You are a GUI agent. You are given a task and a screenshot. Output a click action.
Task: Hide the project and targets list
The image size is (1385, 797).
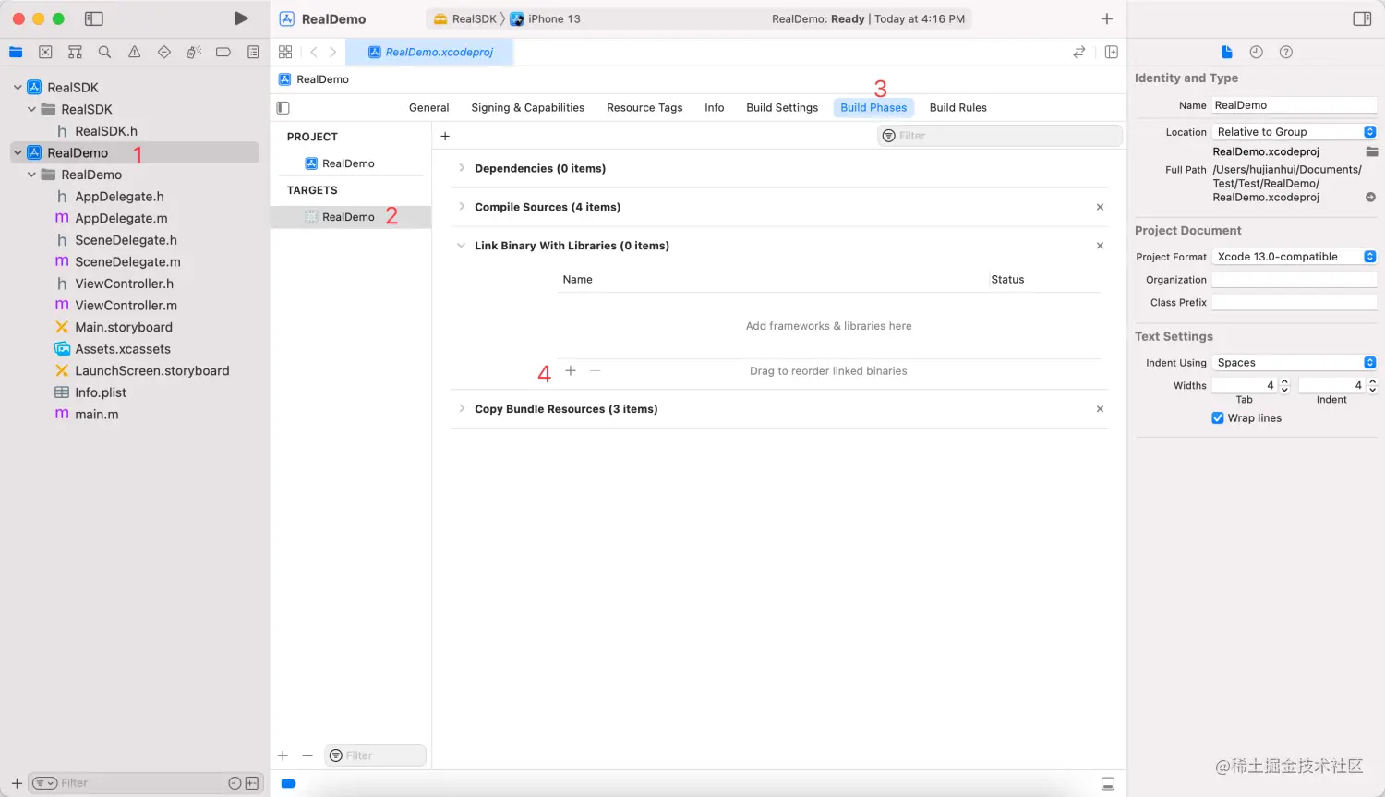283,108
